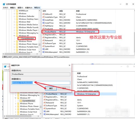
Task: Click the upper status bar registry path
Action: click(x=36, y=57)
